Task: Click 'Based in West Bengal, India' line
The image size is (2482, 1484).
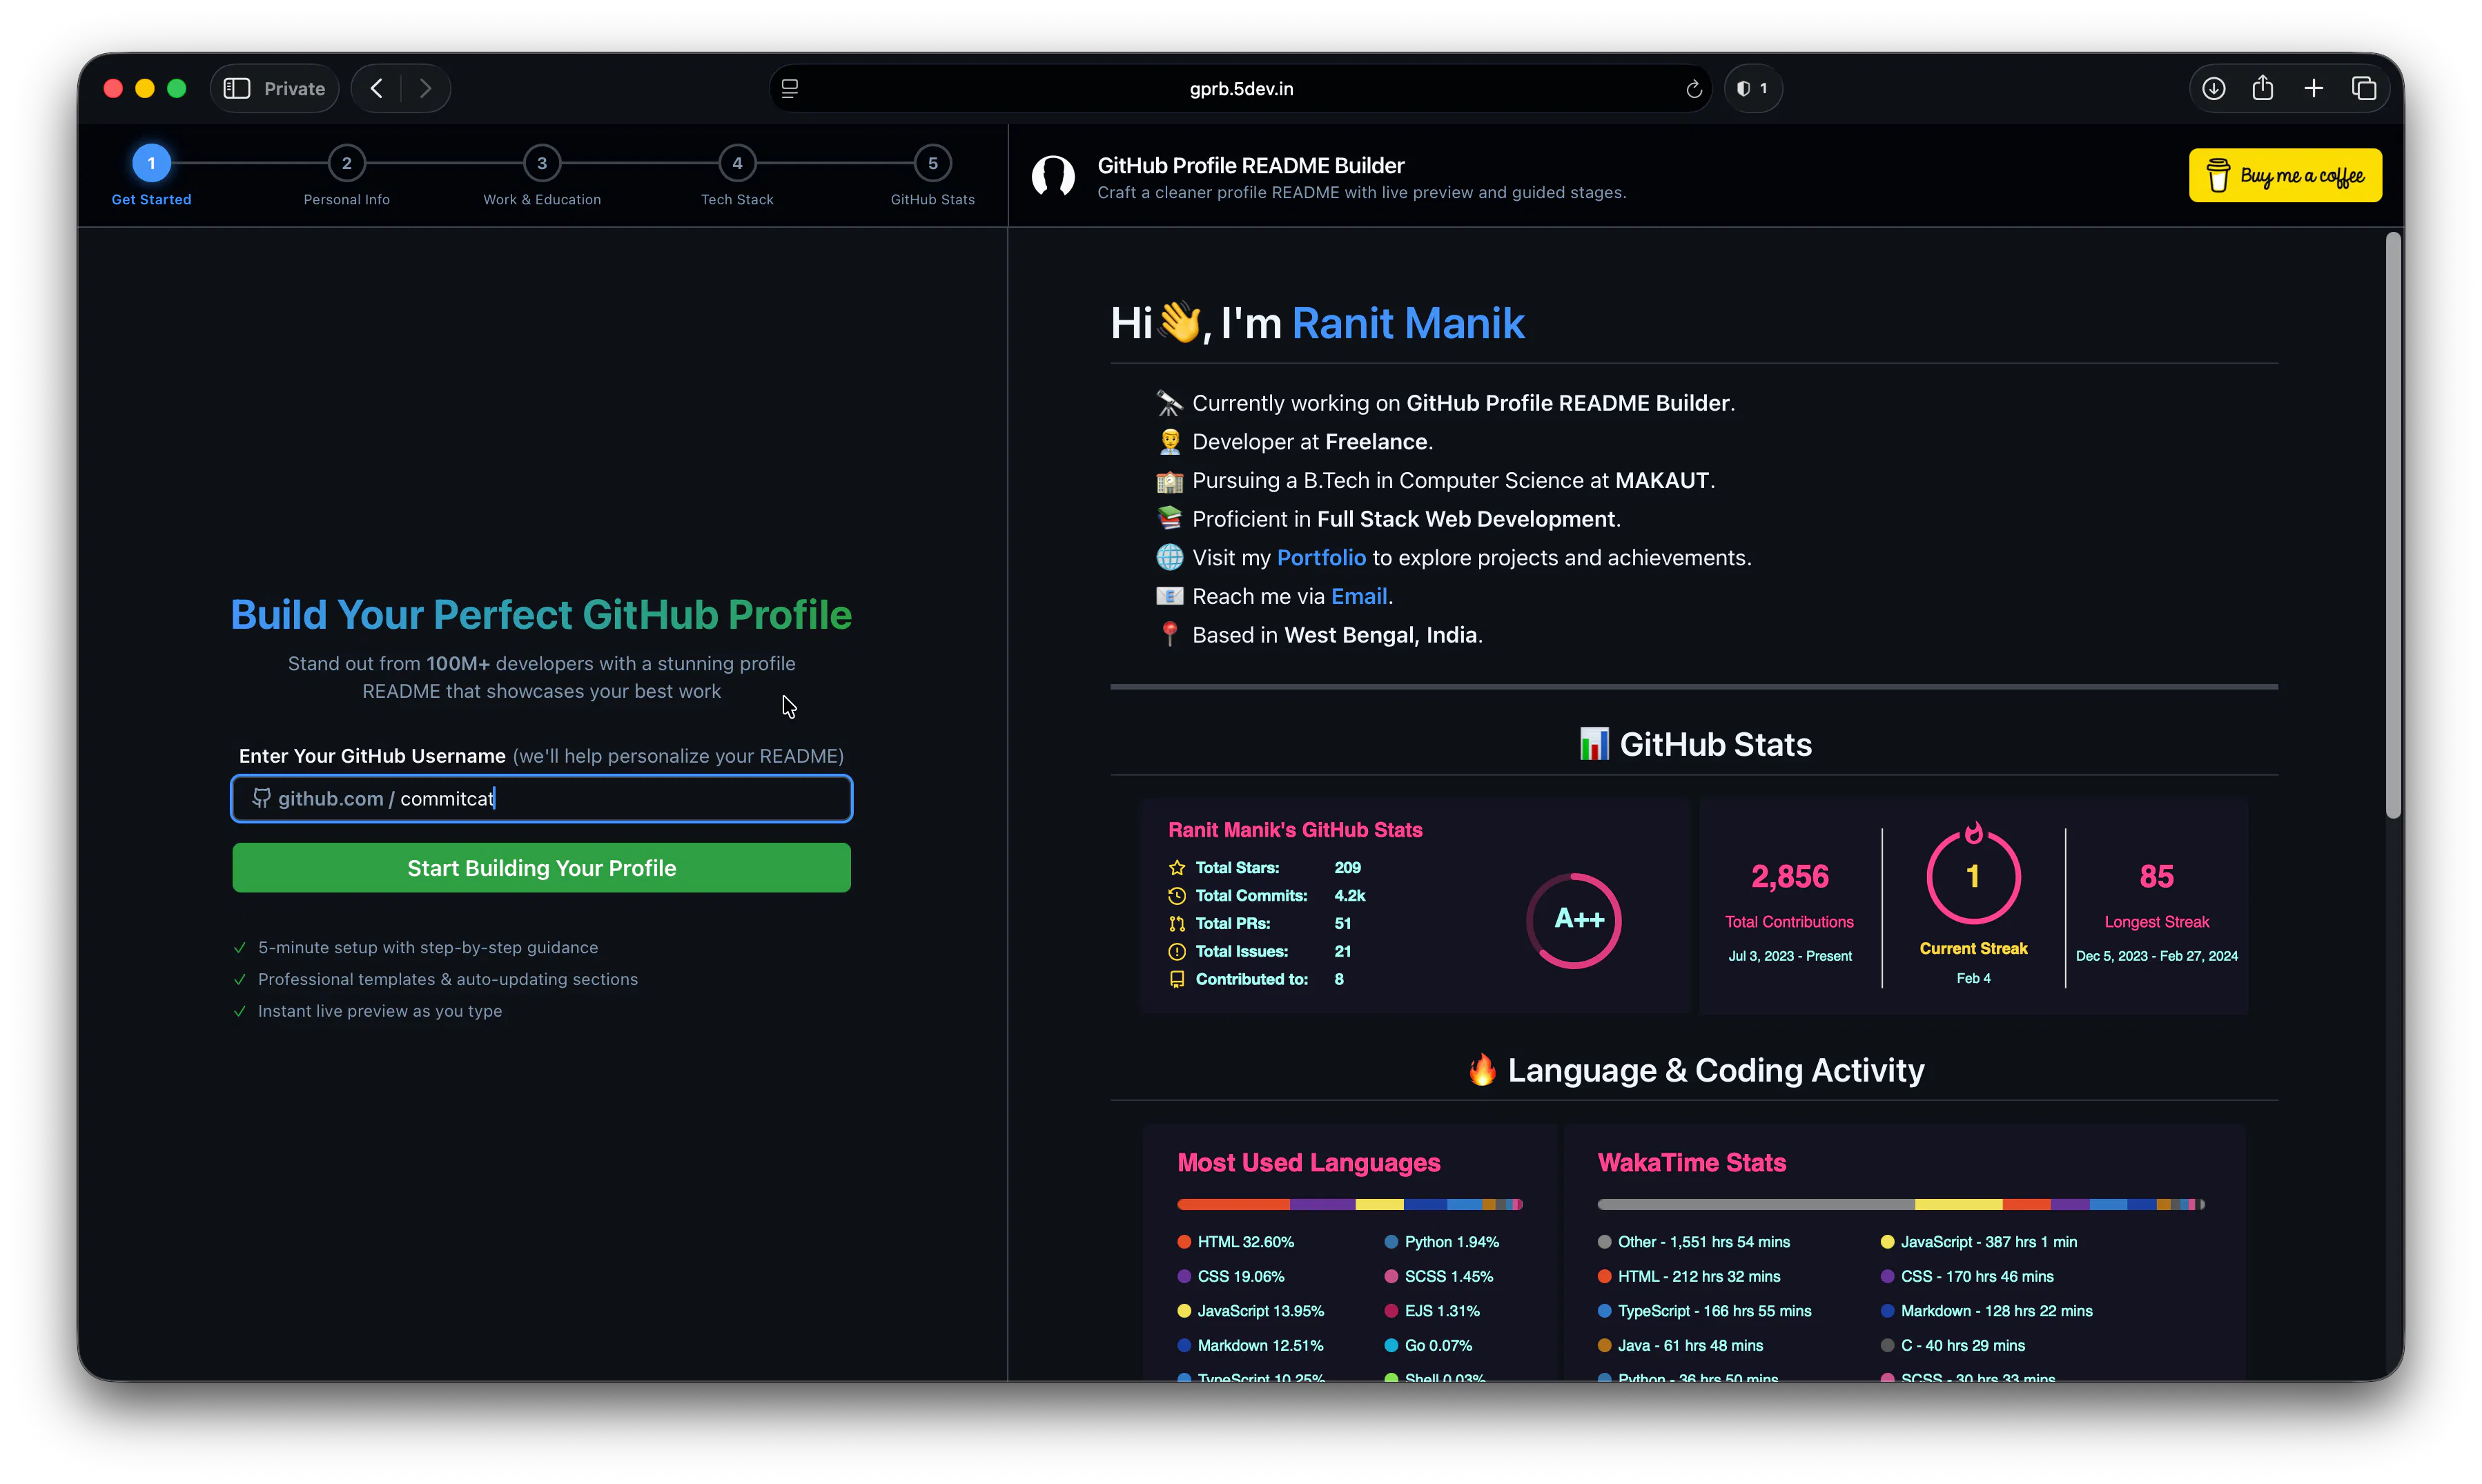Action: pyautogui.click(x=1336, y=635)
